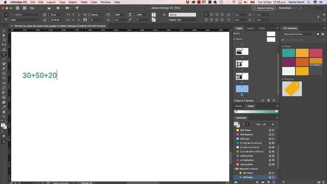Open the Type menu
This screenshot has height=184, width=327.
pyautogui.click(x=62, y=2)
